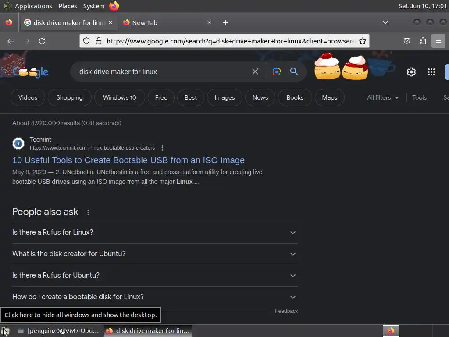Image resolution: width=449 pixels, height=337 pixels.
Task: Select Firefox 'disk drive maker' taskbar entry
Action: coord(148,331)
